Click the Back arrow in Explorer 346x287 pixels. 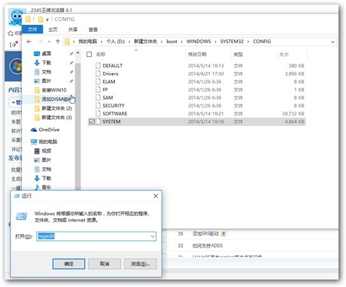point(29,41)
